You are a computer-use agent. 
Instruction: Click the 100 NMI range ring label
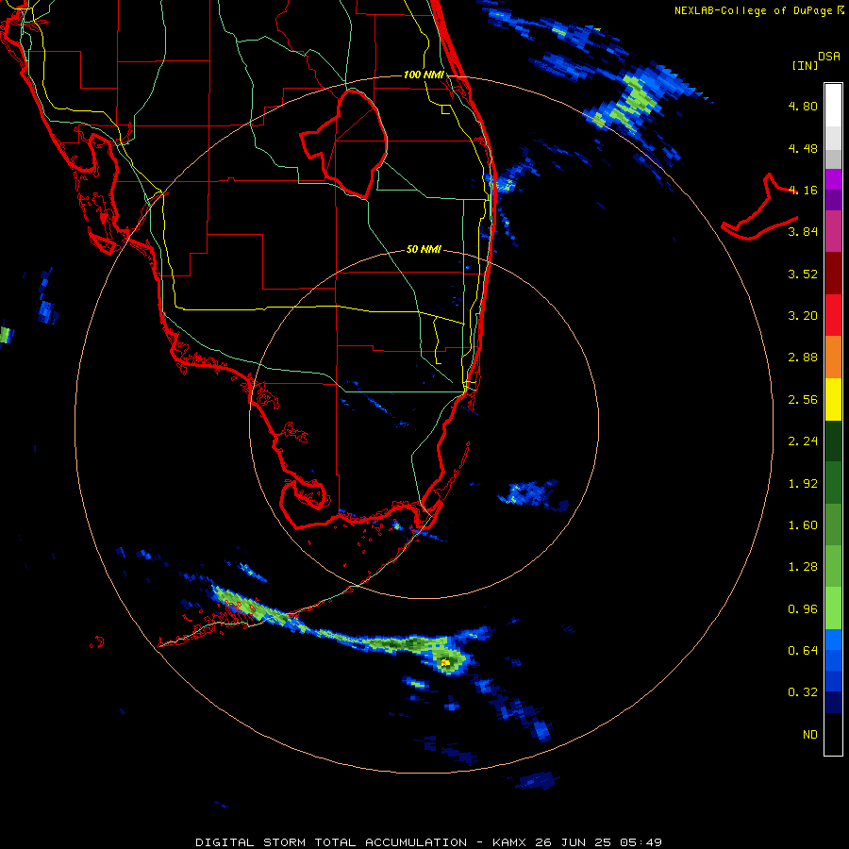424,75
